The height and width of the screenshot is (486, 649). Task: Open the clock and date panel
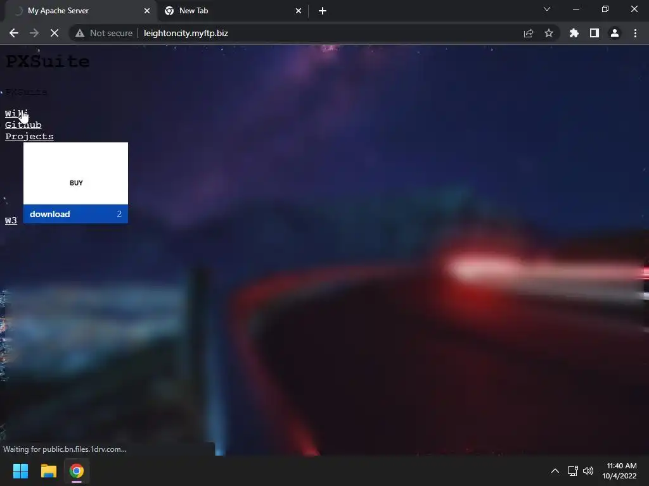pyautogui.click(x=620, y=471)
